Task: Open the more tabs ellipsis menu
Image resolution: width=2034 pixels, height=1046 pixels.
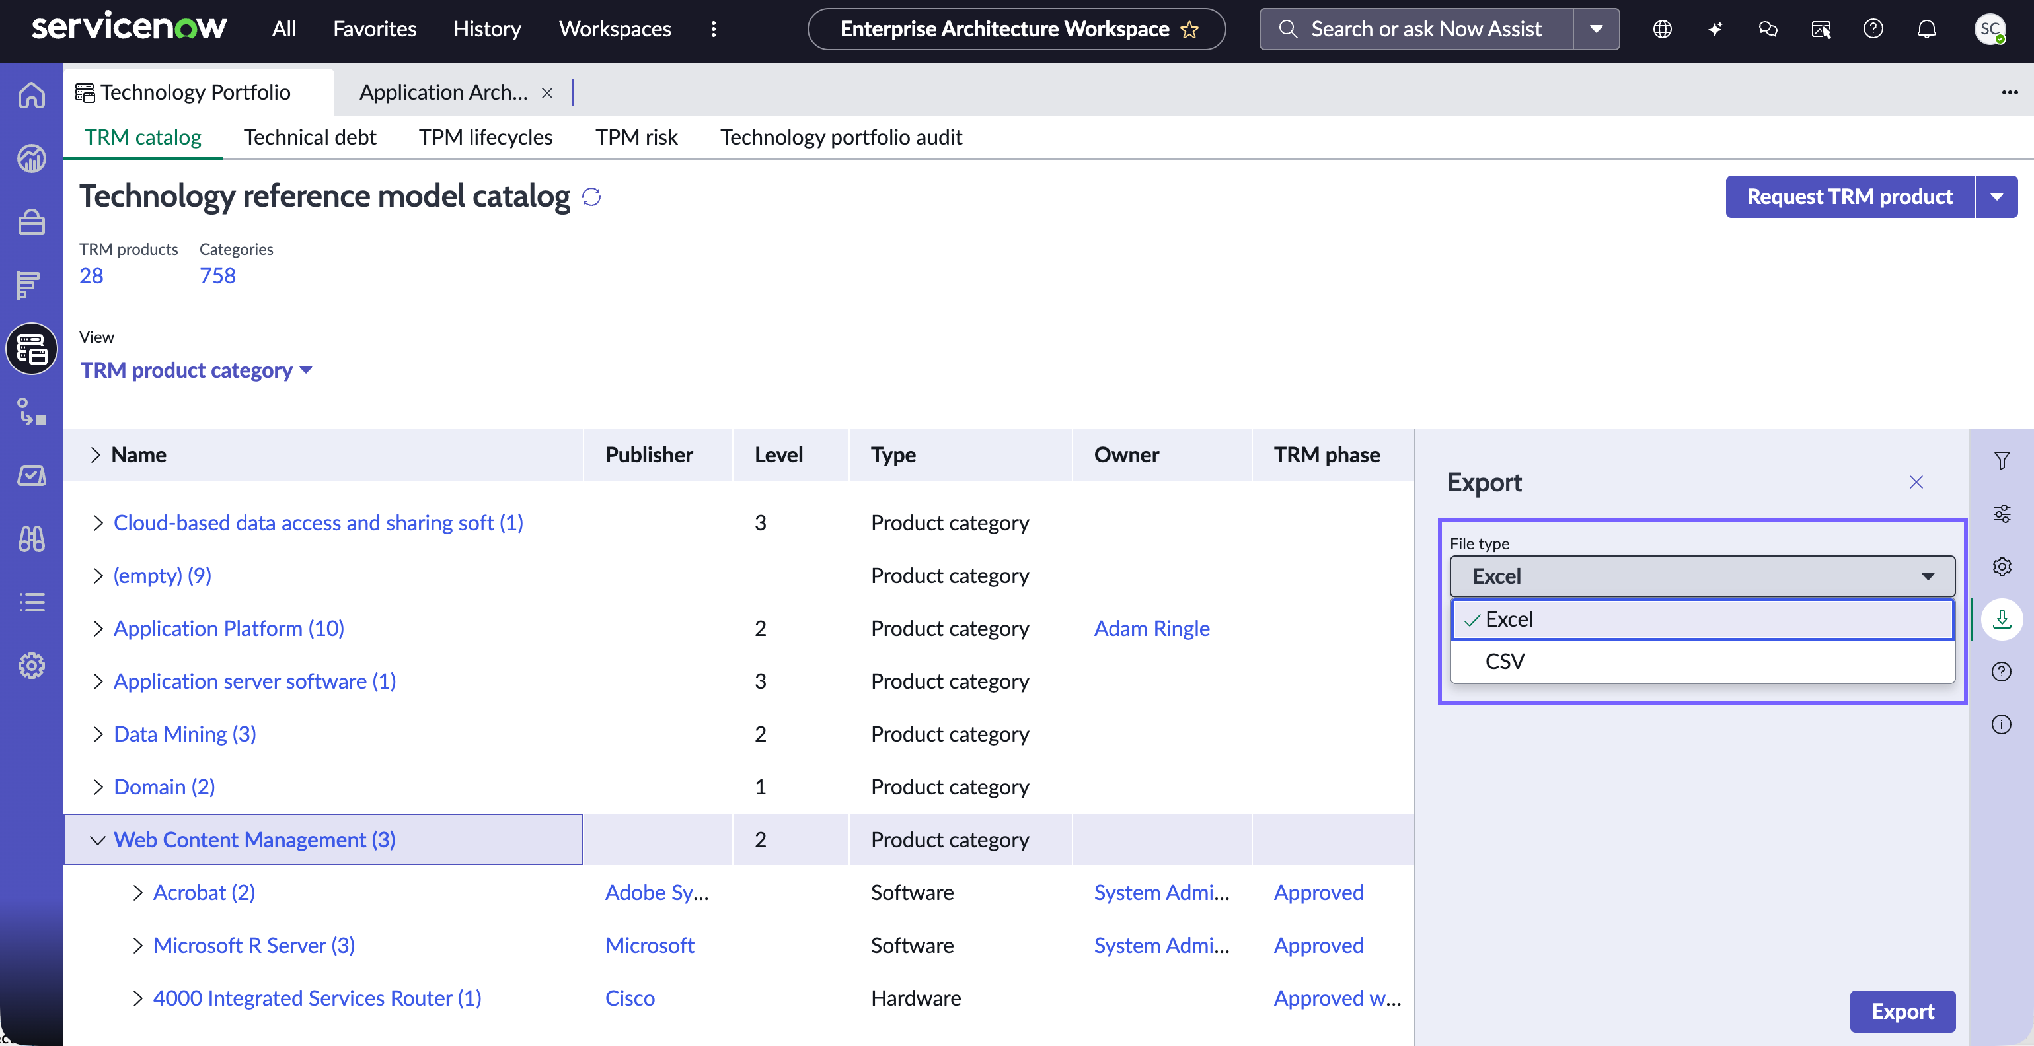Action: click(2010, 92)
